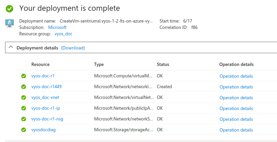Click green status check beside vyos-doc-r1

tap(24, 76)
